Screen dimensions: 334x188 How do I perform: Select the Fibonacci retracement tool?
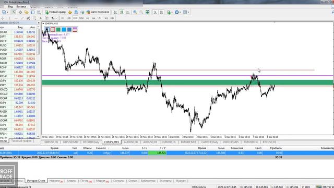coord(34,18)
